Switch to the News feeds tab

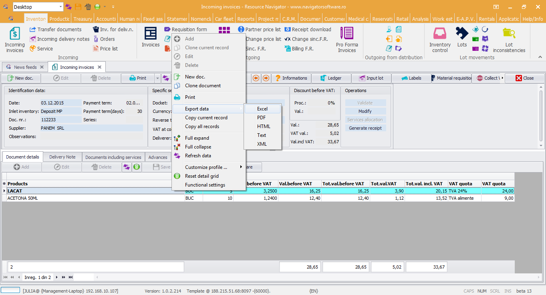[25, 67]
